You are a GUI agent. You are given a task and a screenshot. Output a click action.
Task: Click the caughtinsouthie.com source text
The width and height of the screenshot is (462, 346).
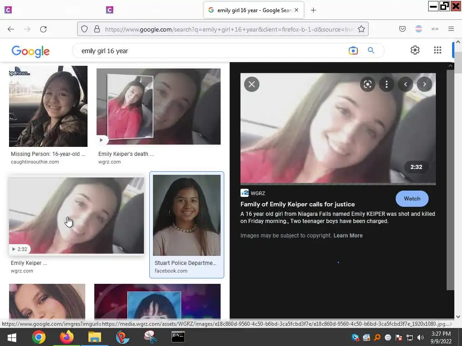click(x=35, y=162)
